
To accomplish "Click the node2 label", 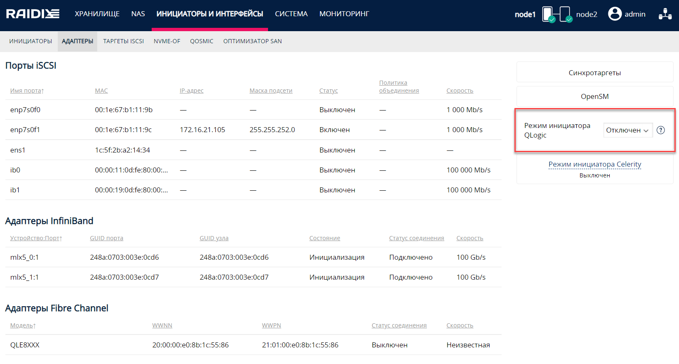I will (x=587, y=15).
